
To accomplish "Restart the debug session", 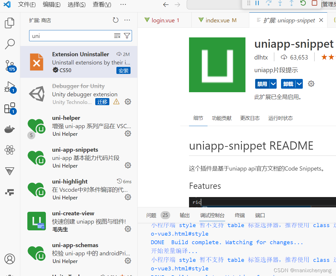I will (x=303, y=3).
